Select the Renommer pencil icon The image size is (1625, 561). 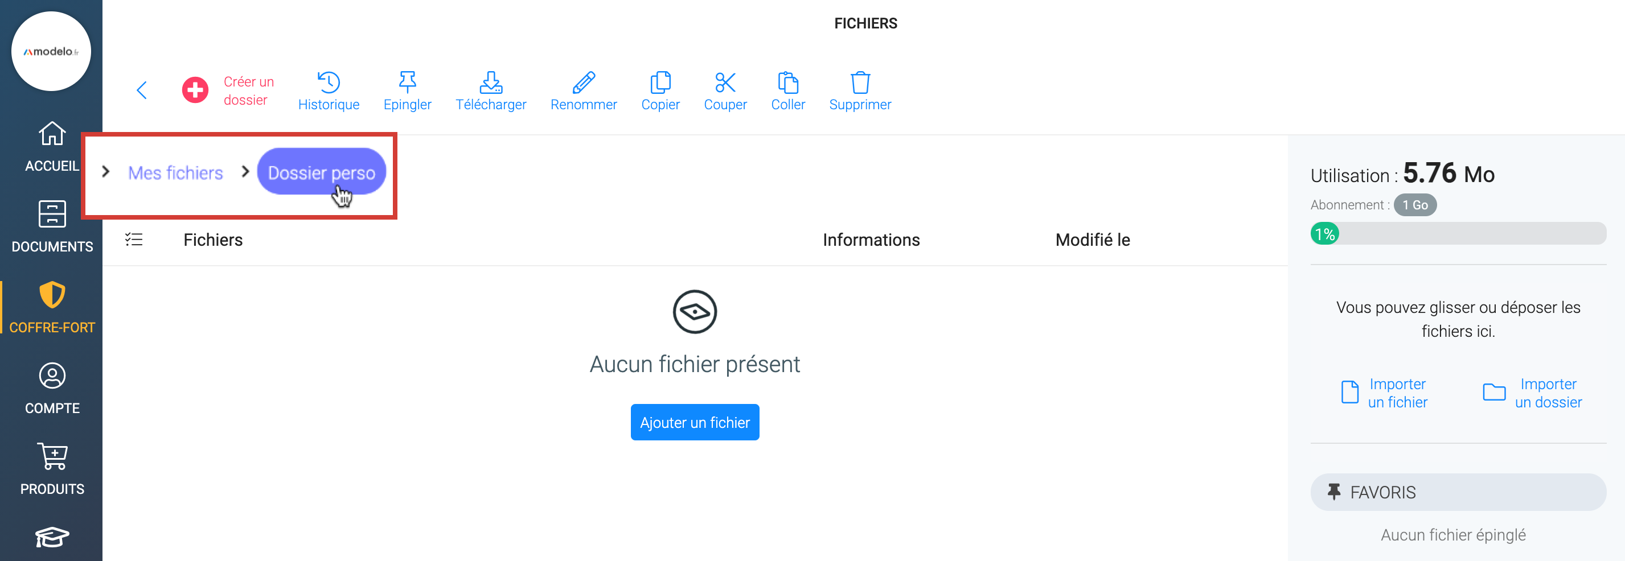click(x=584, y=82)
